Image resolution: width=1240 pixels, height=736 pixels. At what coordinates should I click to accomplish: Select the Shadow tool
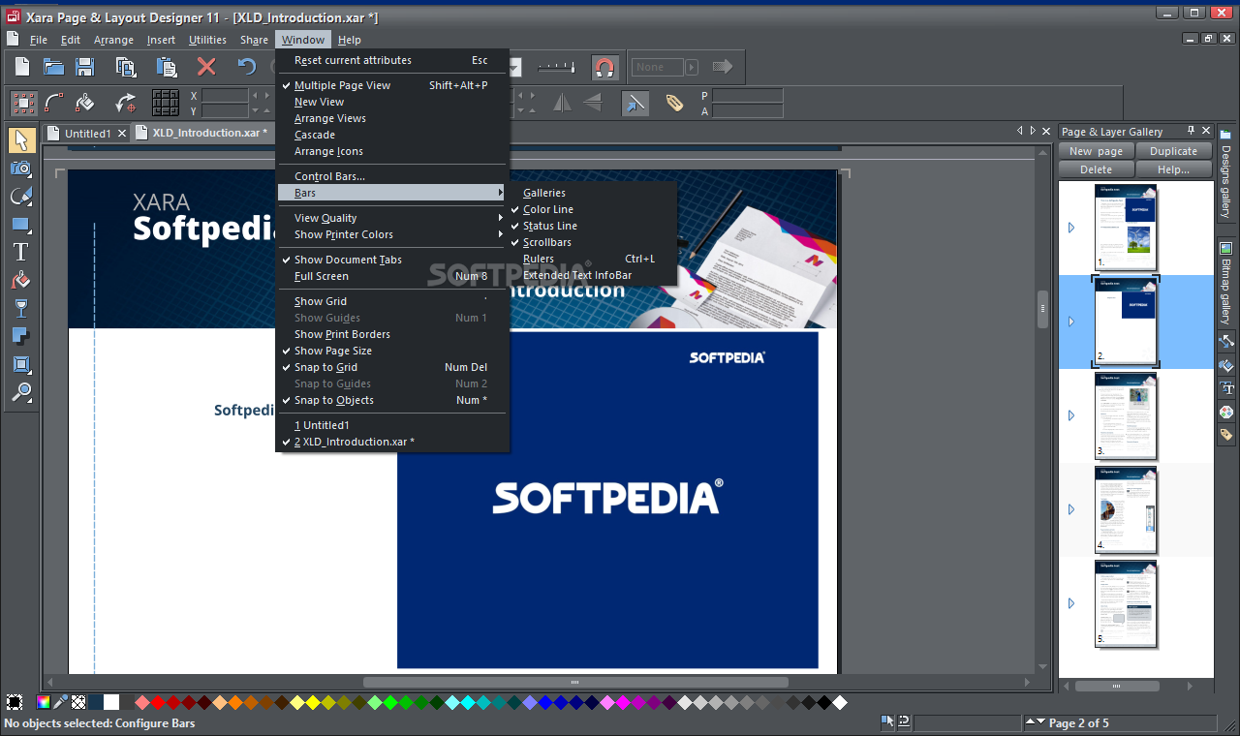point(20,336)
